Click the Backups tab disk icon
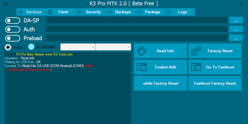Screen dimensions: 248x124 click(110, 12)
